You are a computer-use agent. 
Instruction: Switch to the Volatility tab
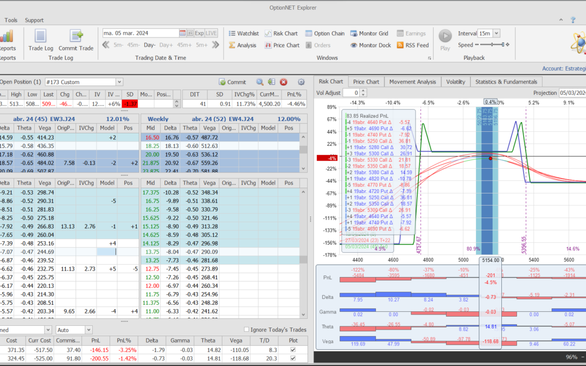455,82
